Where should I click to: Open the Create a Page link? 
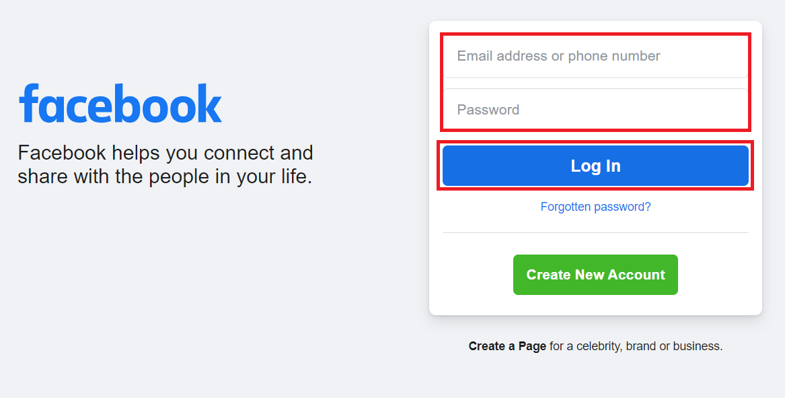[507, 346]
